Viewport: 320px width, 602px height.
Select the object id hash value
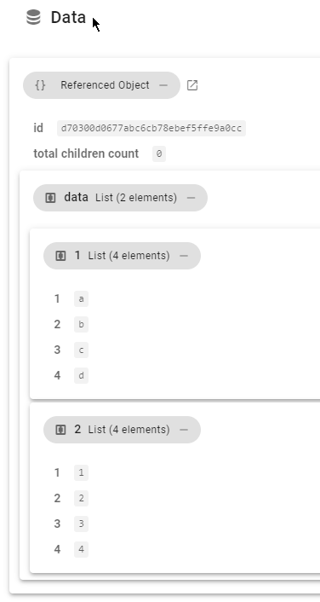click(151, 128)
